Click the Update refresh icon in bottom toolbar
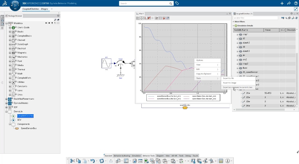The height and width of the screenshot is (164, 299). (x=102, y=161)
